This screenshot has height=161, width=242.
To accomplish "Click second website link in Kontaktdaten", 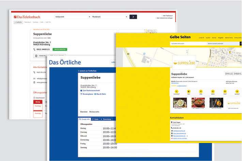I will [x=179, y=136].
